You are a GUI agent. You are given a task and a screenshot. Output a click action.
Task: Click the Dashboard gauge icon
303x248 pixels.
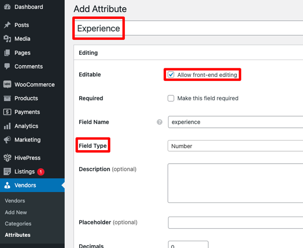pos(7,7)
